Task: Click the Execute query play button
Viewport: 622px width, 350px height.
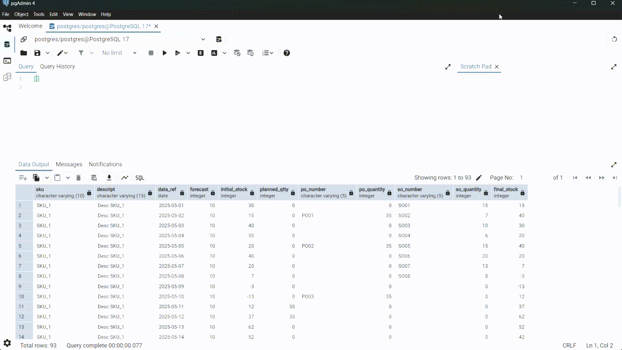Action: coord(165,53)
